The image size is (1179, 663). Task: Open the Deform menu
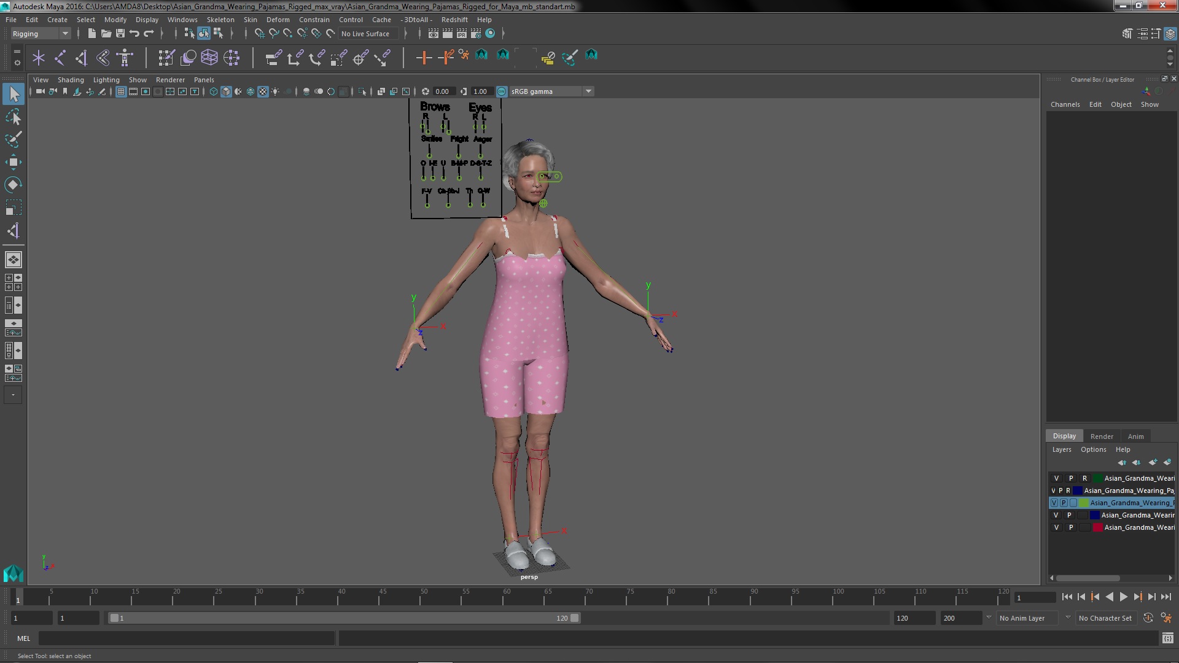pos(278,20)
